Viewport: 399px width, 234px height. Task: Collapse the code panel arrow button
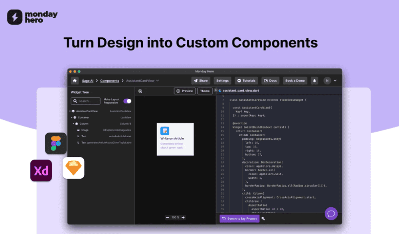tap(216, 90)
